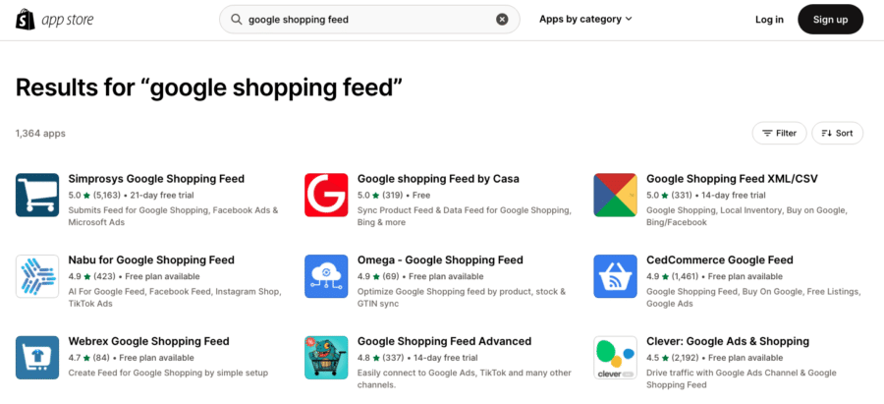Open Clever: Google Ads & Shopping listing
Screen dimensions: 884x404
click(x=728, y=341)
